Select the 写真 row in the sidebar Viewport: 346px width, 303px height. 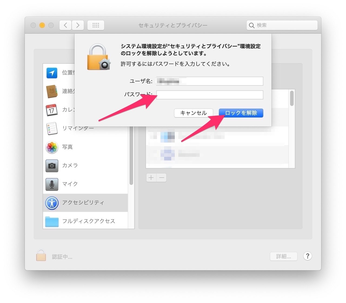click(85, 147)
